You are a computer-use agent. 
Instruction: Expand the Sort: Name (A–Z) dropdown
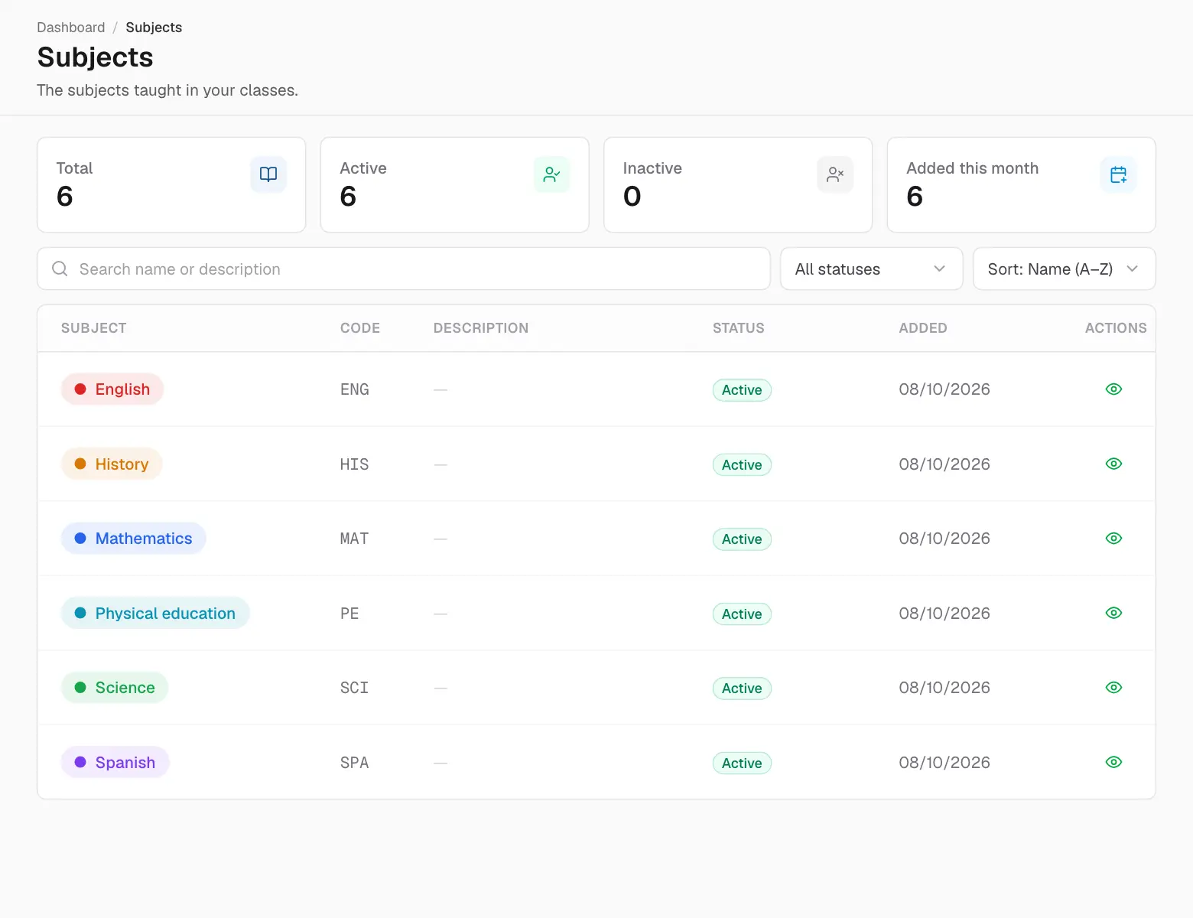(1064, 269)
